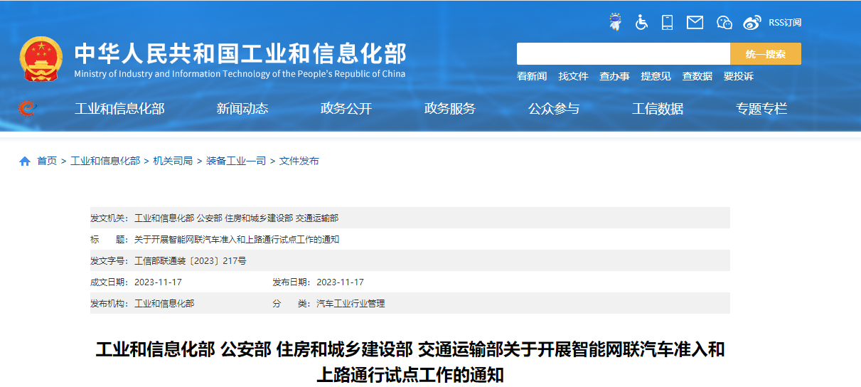
Task: Open 政务服务 navigation menu
Action: point(450,109)
